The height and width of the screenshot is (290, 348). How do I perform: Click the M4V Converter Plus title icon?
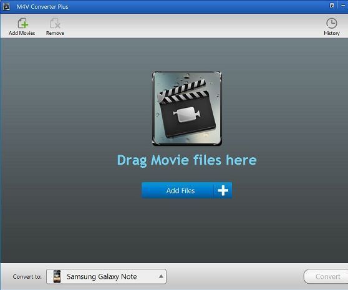pos(6,7)
